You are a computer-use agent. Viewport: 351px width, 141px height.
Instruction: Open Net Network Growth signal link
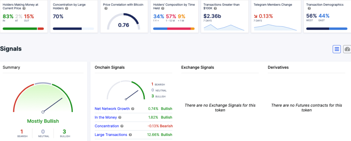click(112, 109)
